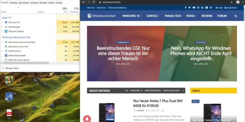Screen dimensions: 245x122
Task: Click the Login link
Action: click(219, 7)
